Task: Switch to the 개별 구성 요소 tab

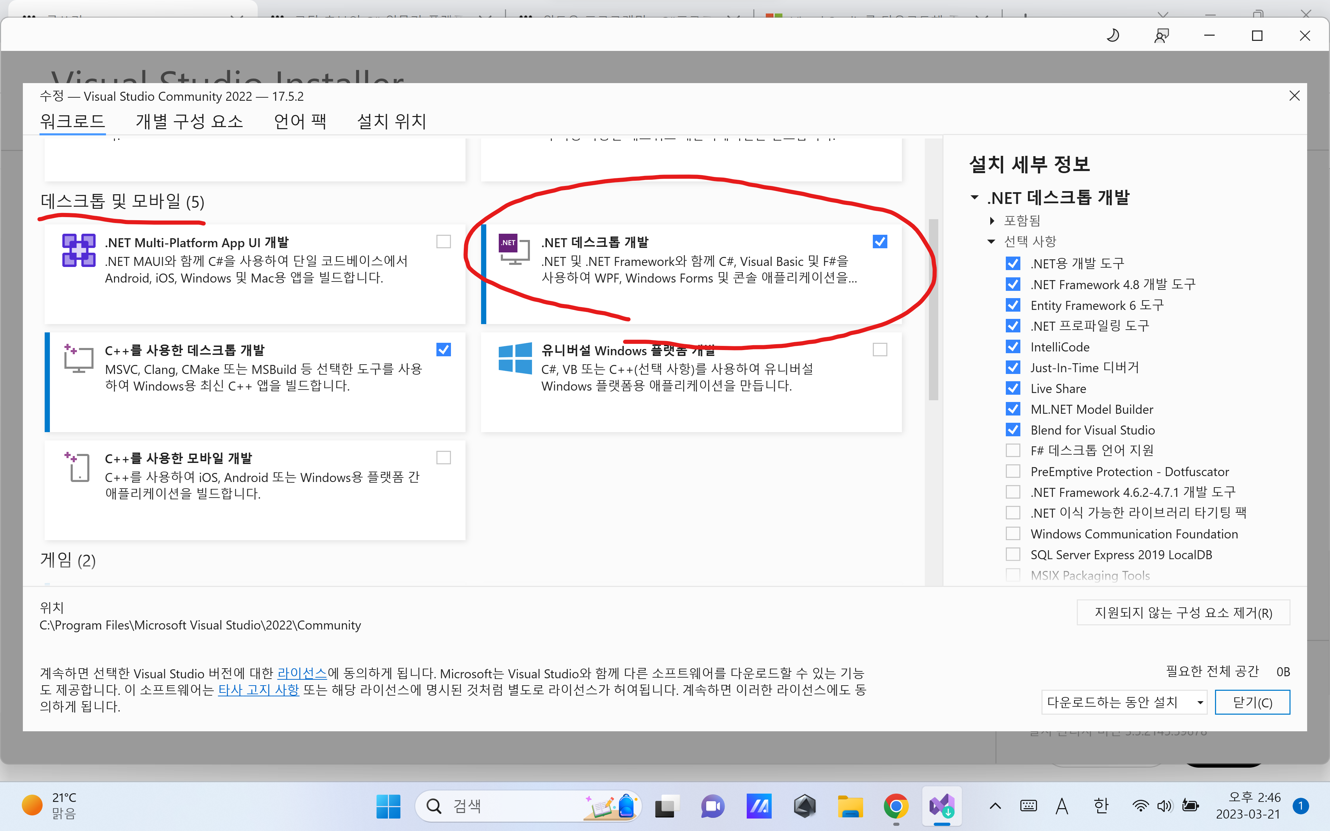Action: pyautogui.click(x=189, y=121)
